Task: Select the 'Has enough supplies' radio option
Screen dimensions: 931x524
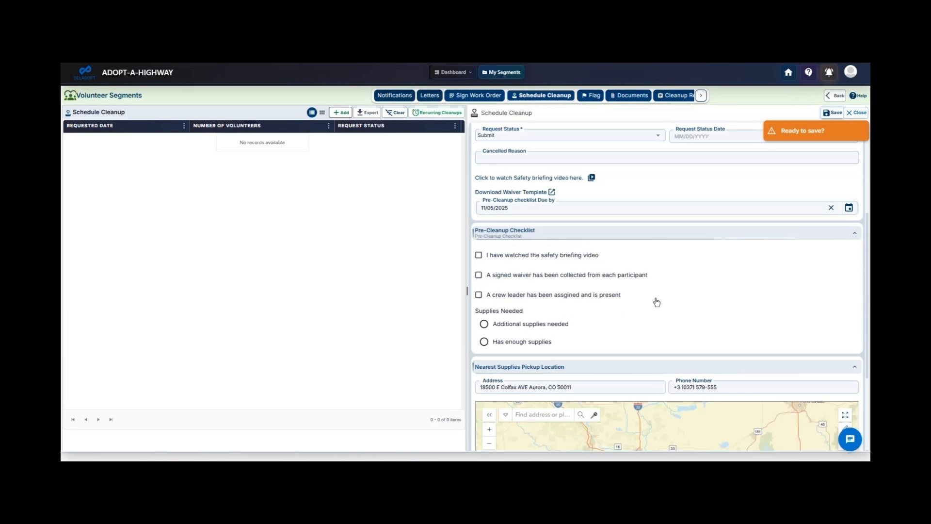Action: coord(483,342)
